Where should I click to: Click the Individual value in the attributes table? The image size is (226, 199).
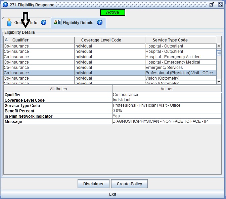point(121,100)
